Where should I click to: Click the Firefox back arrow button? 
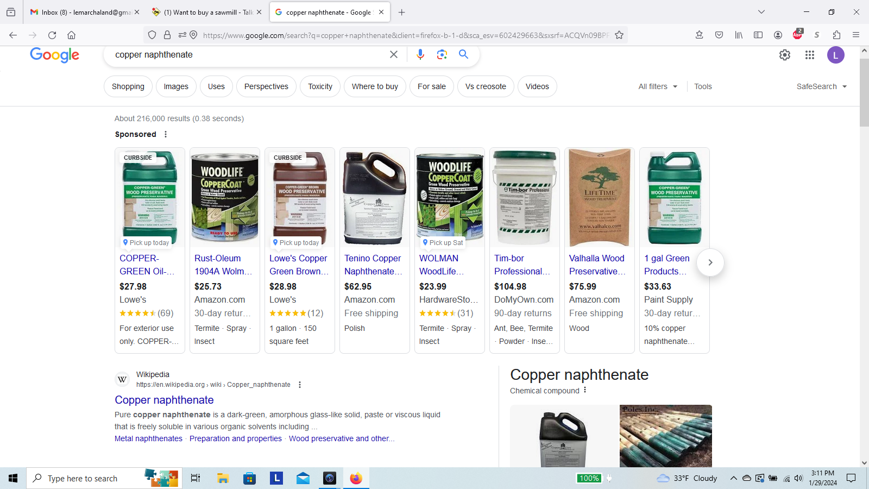13,35
